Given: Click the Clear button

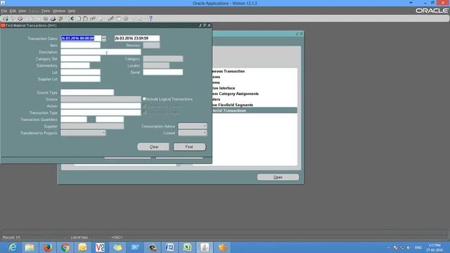Looking at the screenshot, I should (153, 147).
